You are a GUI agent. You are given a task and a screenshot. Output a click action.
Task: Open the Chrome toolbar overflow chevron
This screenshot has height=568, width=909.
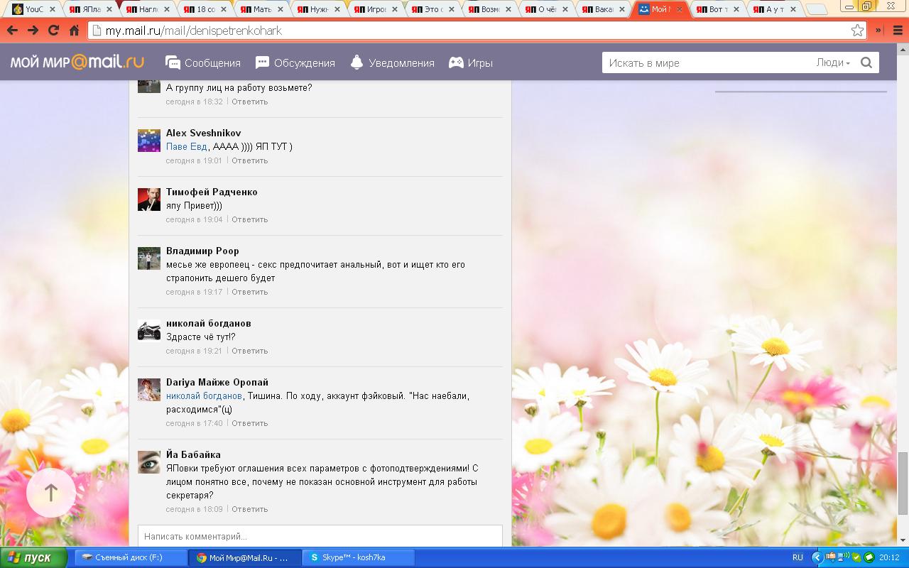[878, 31]
